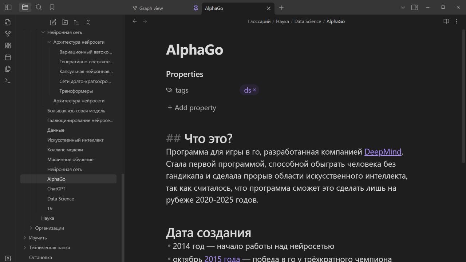The image size is (466, 262).
Task: Toggle the left sidebar collapse icon
Action: pos(8,7)
